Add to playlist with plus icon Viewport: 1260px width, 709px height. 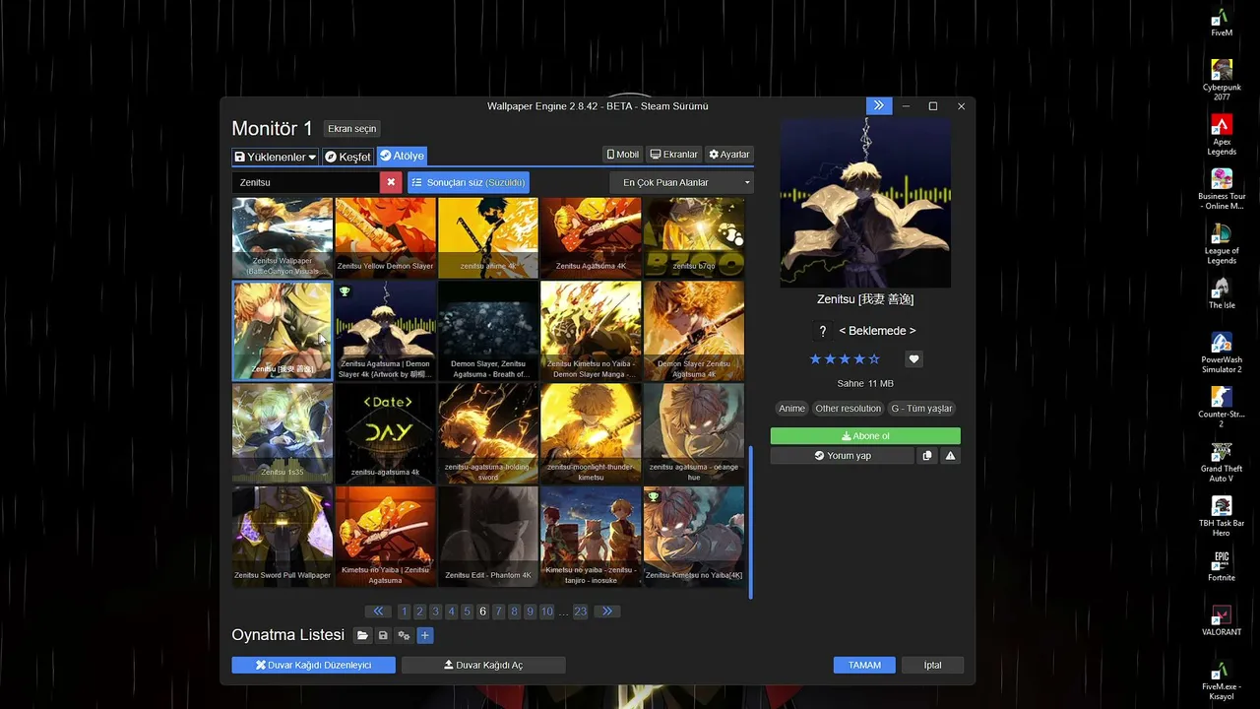point(425,636)
